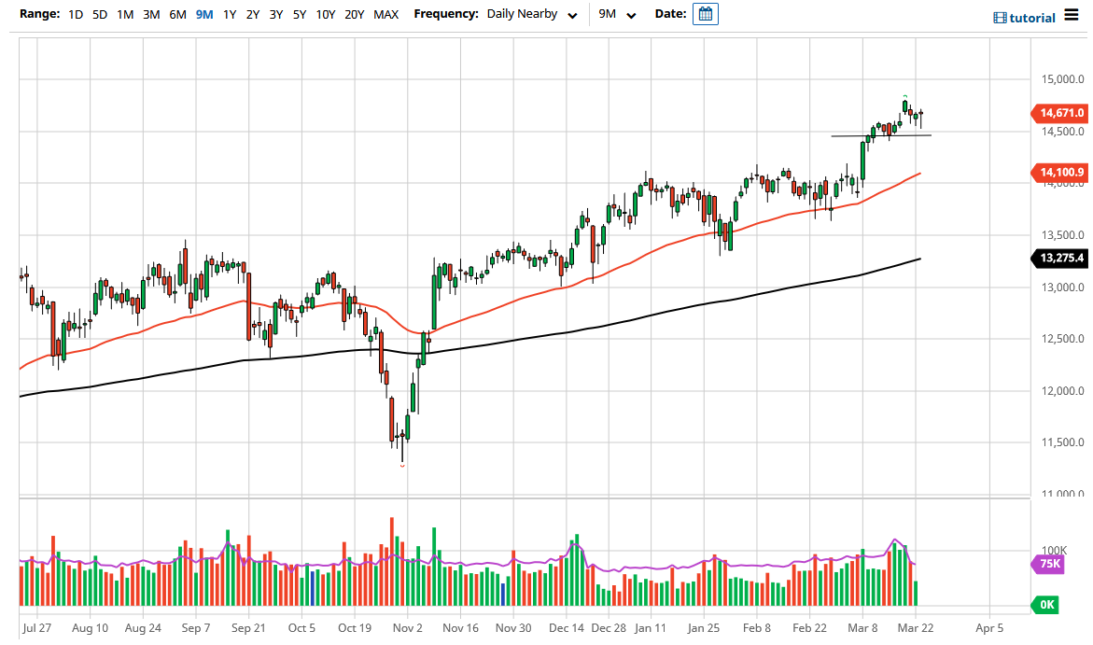The height and width of the screenshot is (645, 1093).
Task: Select the 5Y range
Action: point(299,14)
